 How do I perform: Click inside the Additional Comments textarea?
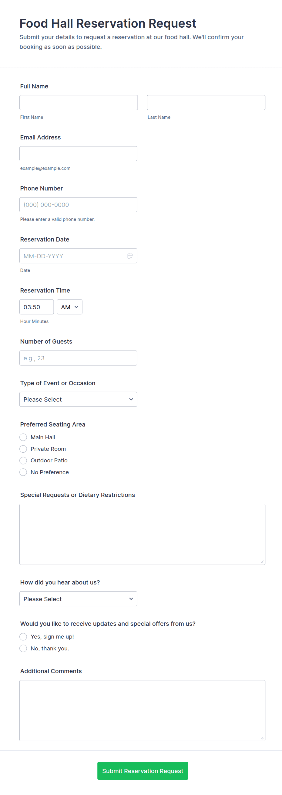pos(143,711)
